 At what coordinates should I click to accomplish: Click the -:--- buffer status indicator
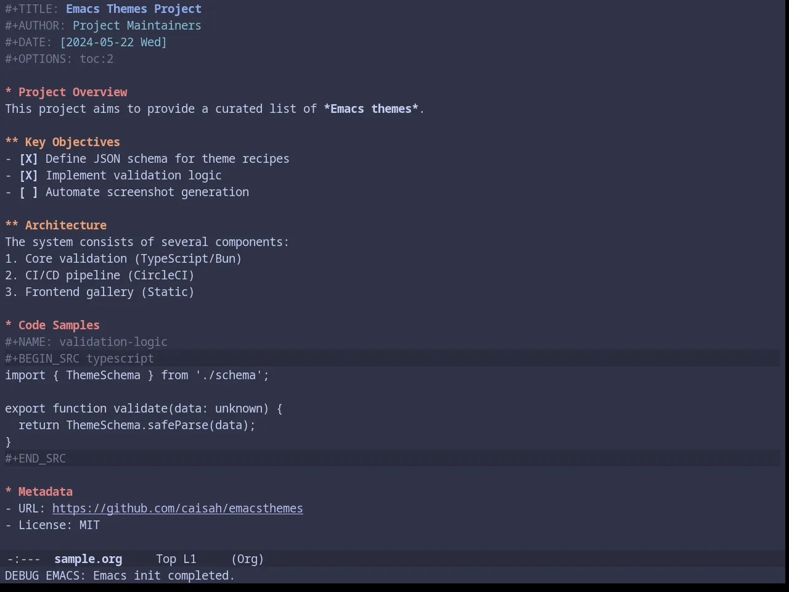[x=23, y=559]
